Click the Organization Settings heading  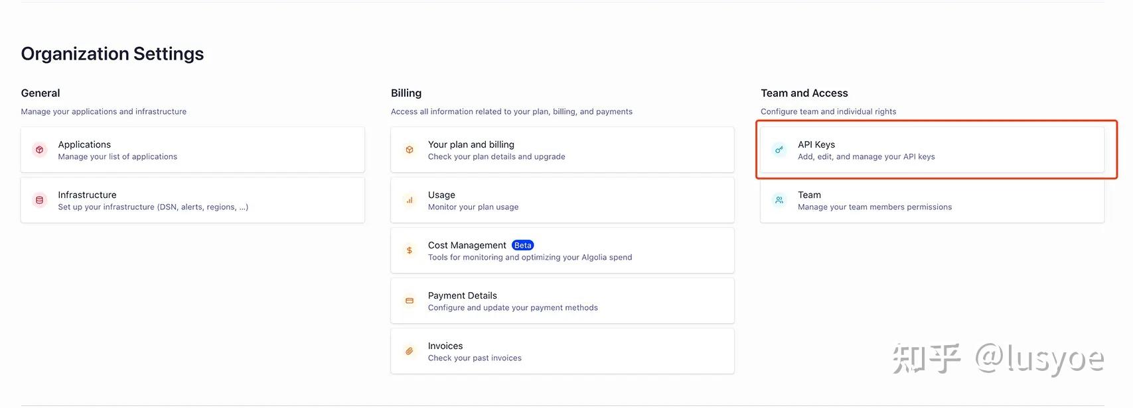coord(112,53)
